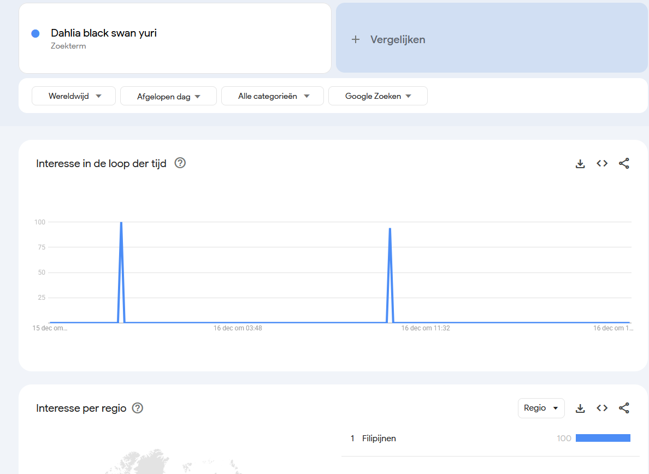Viewport: 649px width, 474px height.
Task: Open the Regio dropdown in region section
Action: point(541,408)
